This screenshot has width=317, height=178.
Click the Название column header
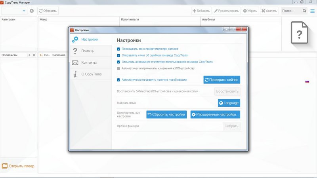tap(59, 55)
